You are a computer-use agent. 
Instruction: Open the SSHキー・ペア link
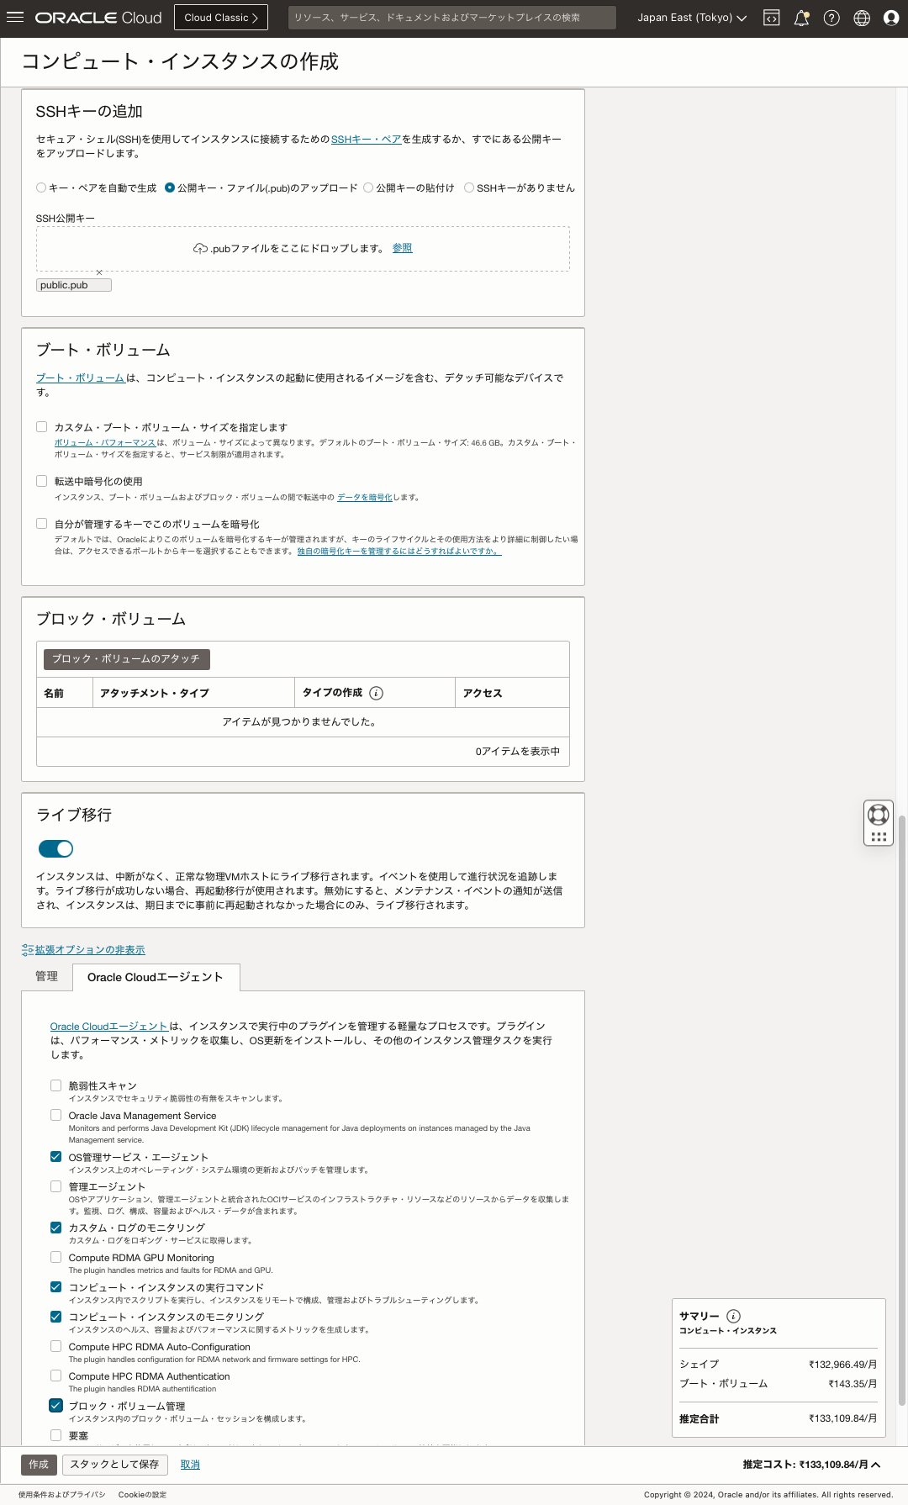(x=366, y=140)
